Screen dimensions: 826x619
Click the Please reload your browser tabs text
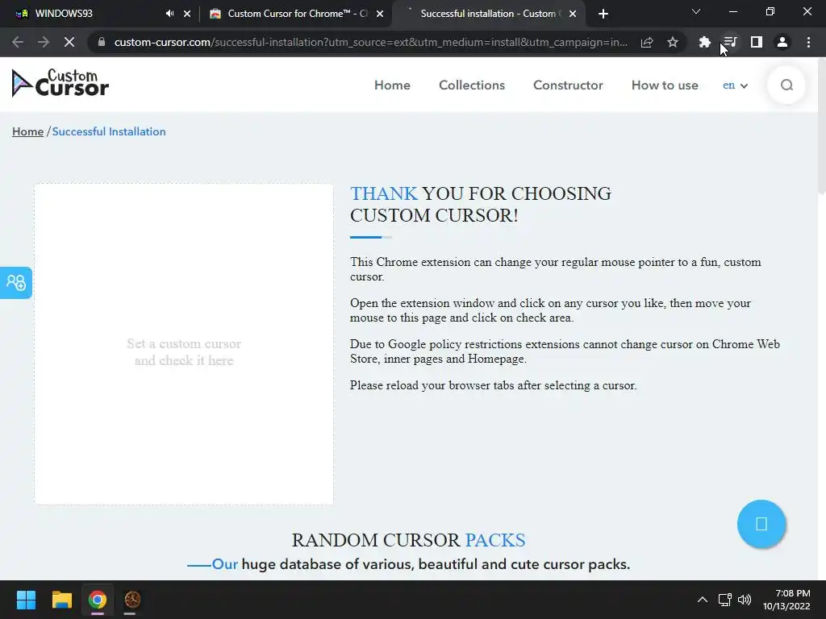click(x=493, y=385)
